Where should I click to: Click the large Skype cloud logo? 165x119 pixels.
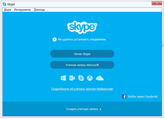tap(82, 26)
